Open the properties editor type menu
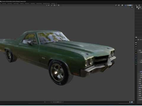Viewport: 142px width, 106px height. point(137,37)
